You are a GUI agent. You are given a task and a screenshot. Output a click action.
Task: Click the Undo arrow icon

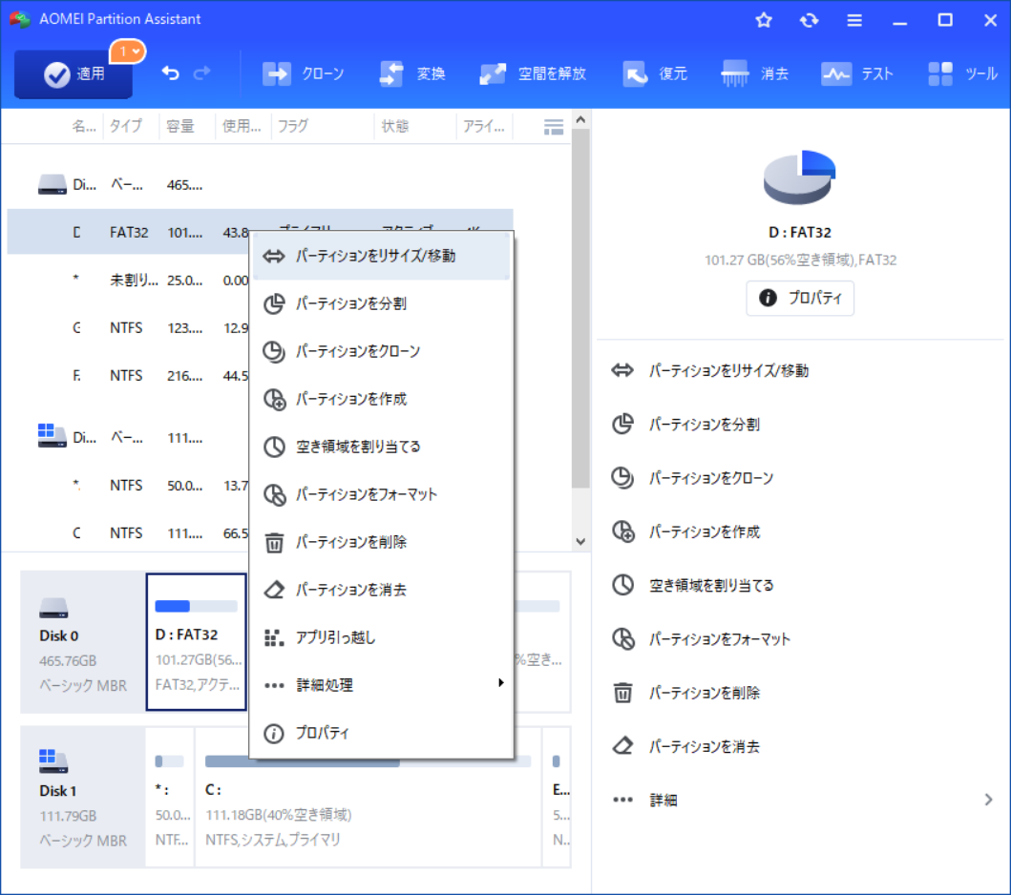[170, 73]
